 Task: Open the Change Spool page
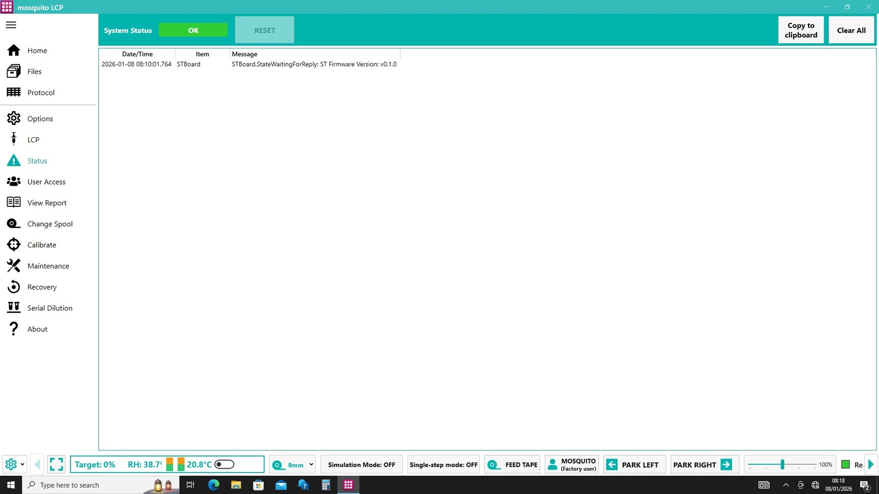pos(49,224)
